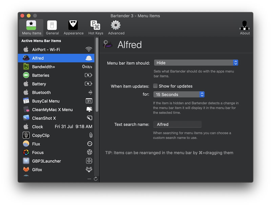Open the 15 Seconds duration dropdown

(179, 94)
